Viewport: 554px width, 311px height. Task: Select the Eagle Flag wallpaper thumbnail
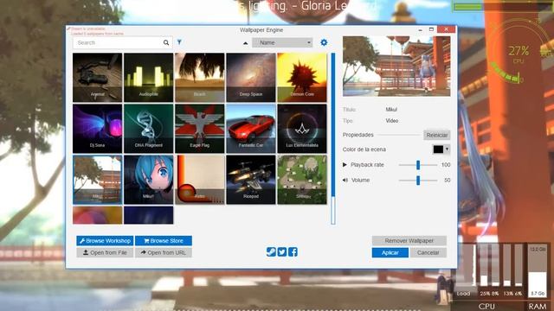point(200,129)
